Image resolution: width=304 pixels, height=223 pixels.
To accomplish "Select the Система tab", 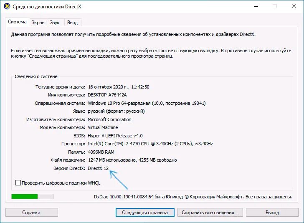I will click(x=17, y=22).
